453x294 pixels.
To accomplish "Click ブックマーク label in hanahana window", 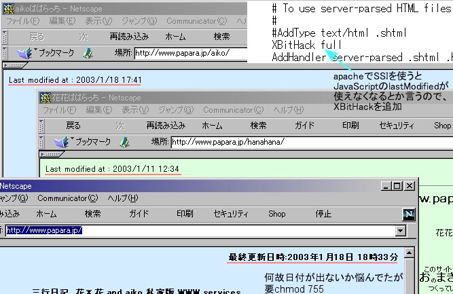I will tap(93, 142).
